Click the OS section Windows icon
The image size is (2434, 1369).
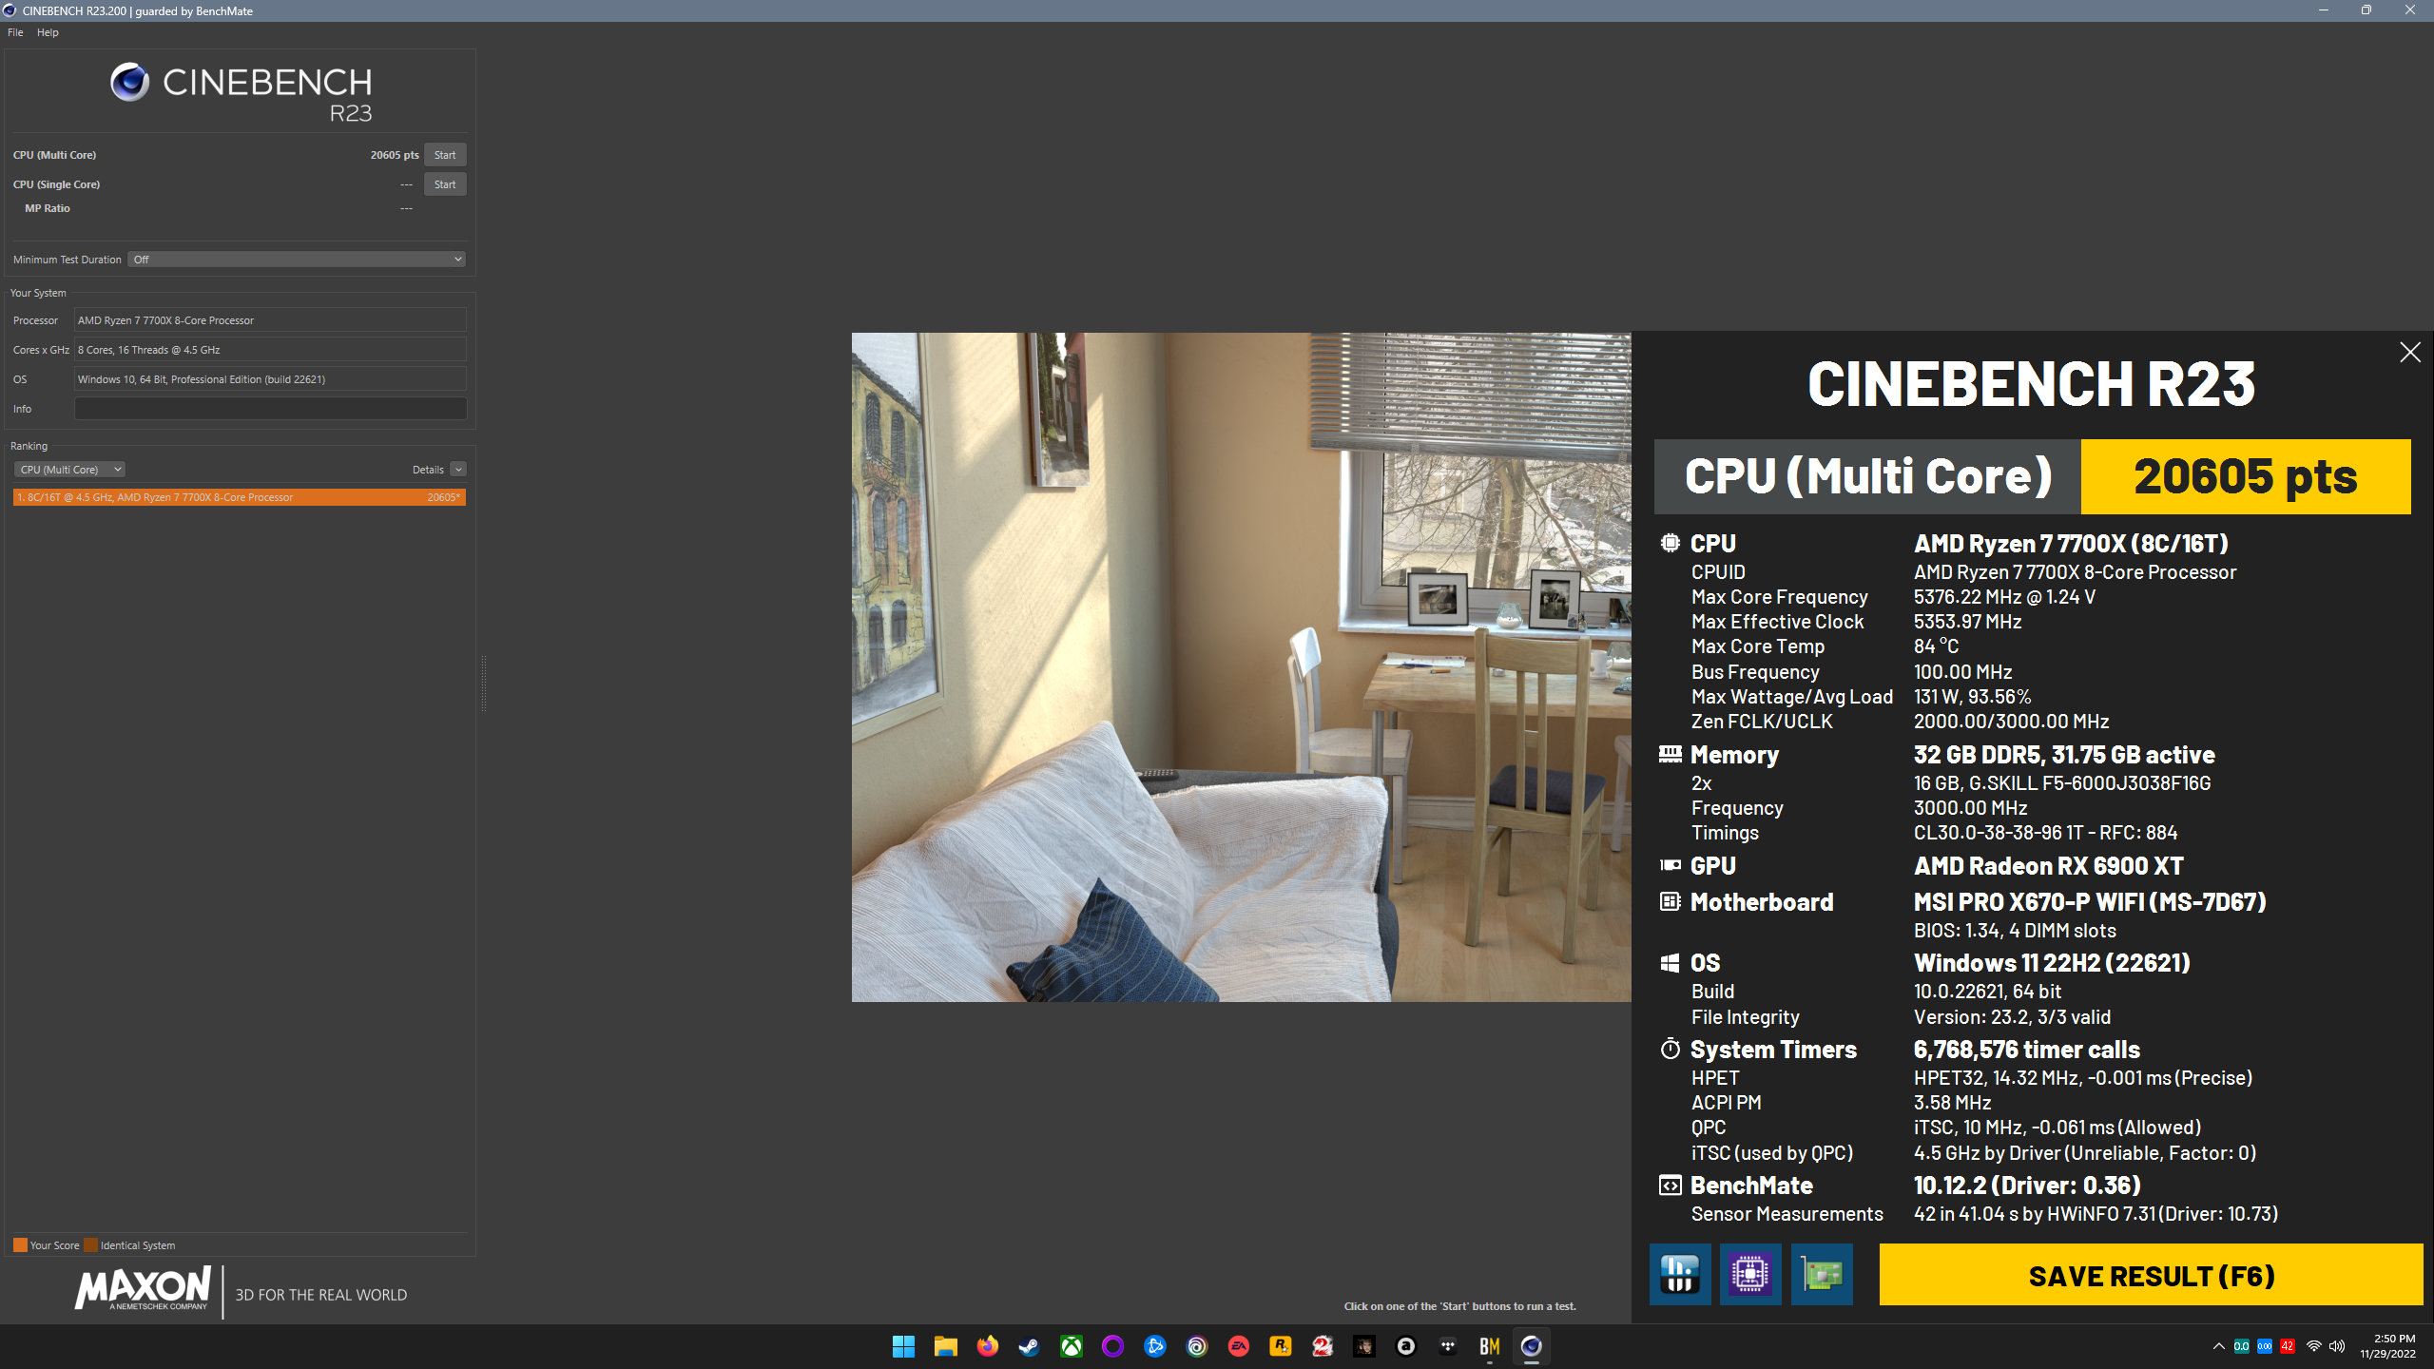1671,963
